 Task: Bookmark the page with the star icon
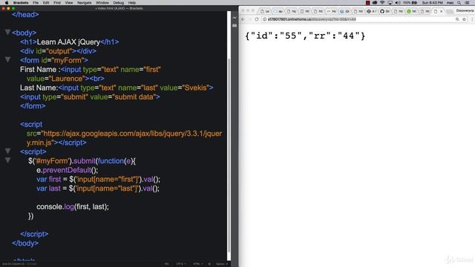(x=464, y=19)
